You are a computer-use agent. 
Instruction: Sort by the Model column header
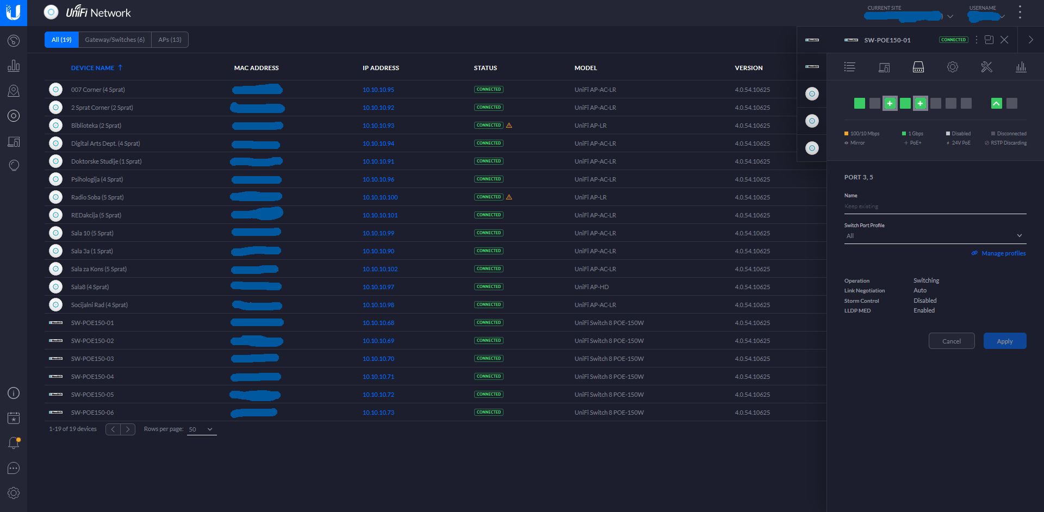coord(586,68)
